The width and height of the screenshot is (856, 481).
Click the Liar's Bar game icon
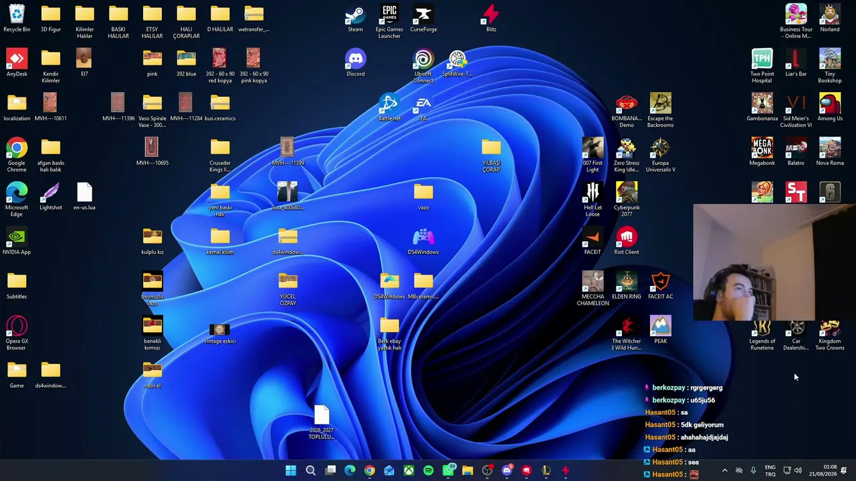[x=796, y=63]
